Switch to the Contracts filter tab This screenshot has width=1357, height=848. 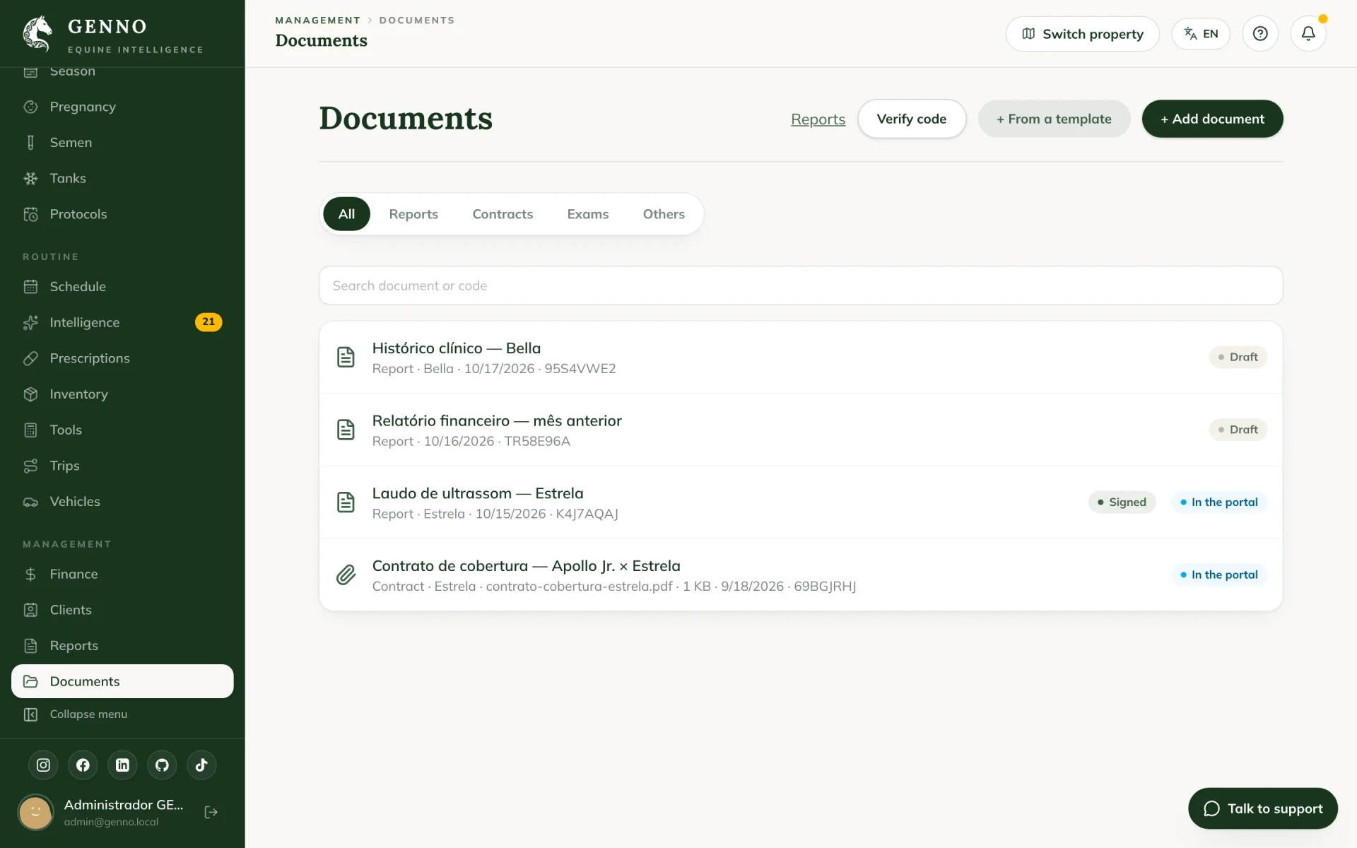click(503, 213)
